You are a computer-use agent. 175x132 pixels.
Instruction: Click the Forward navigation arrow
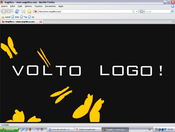(9, 11)
